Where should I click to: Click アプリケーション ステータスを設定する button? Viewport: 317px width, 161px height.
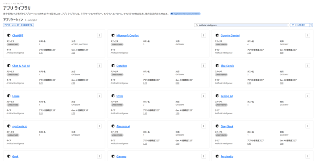[18, 25]
